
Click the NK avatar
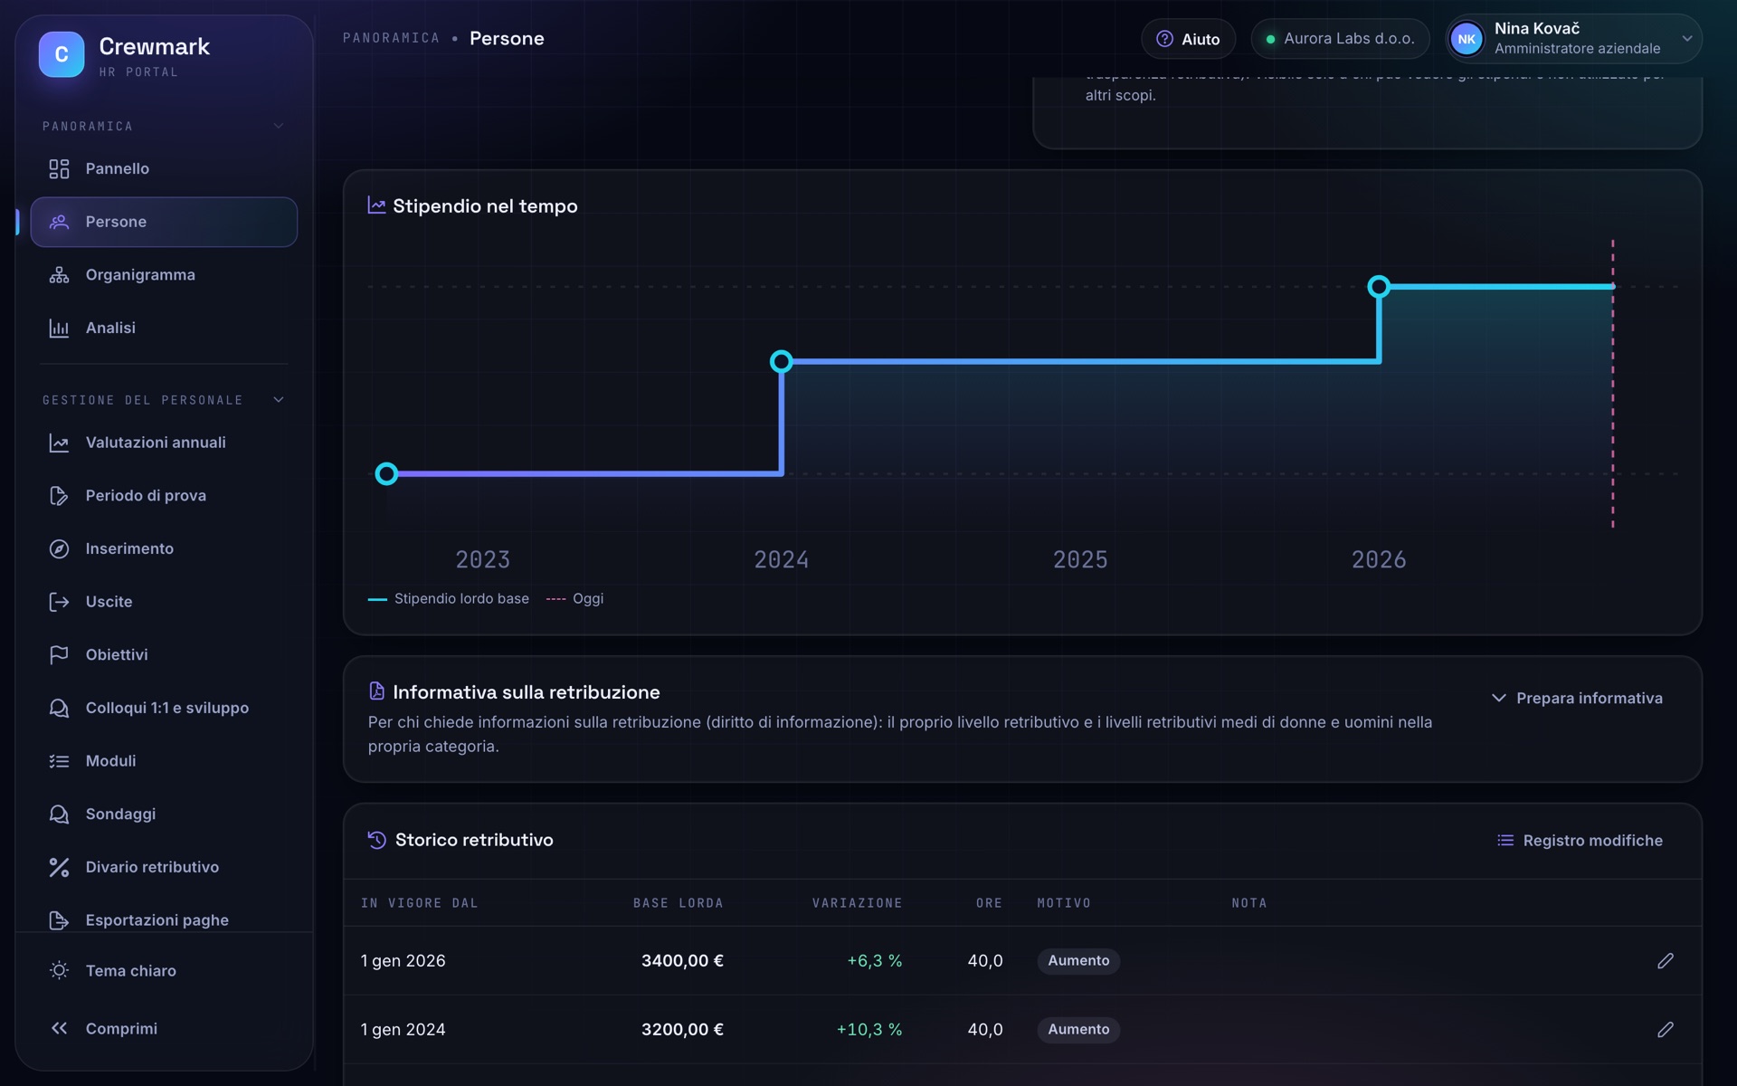point(1466,39)
